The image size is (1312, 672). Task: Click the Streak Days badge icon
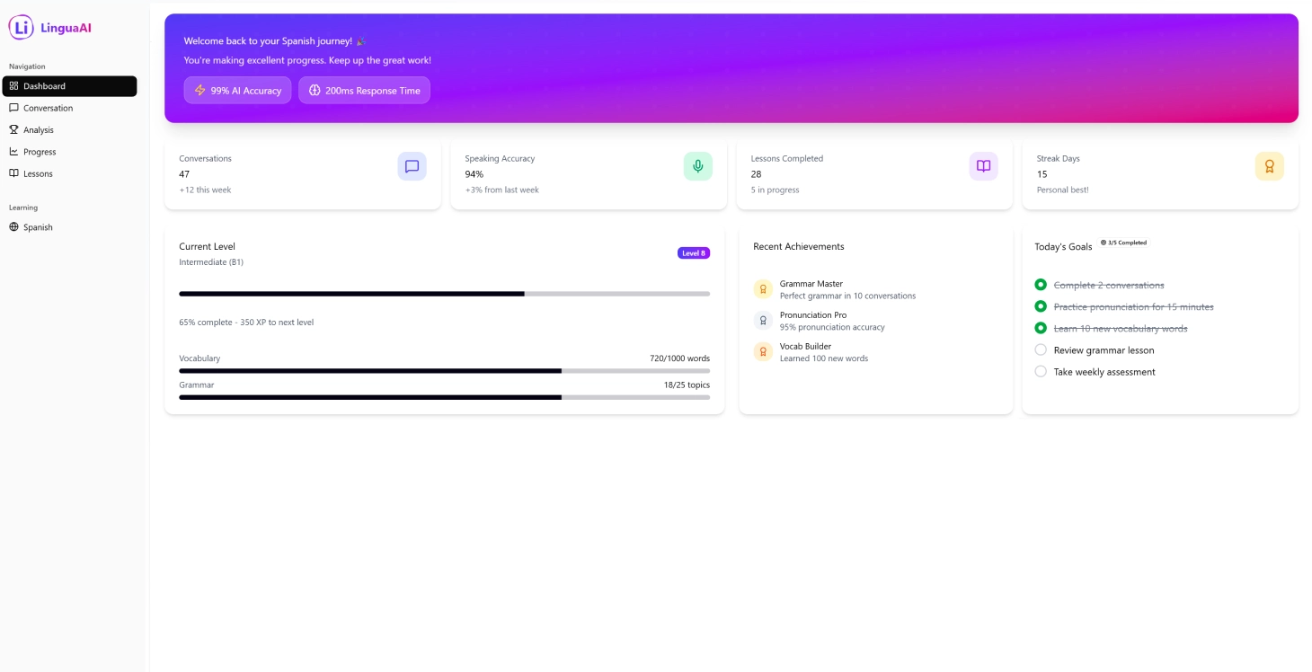1270,165
